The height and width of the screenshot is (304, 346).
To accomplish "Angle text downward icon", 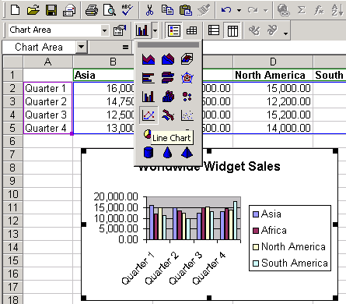I will coord(254,30).
